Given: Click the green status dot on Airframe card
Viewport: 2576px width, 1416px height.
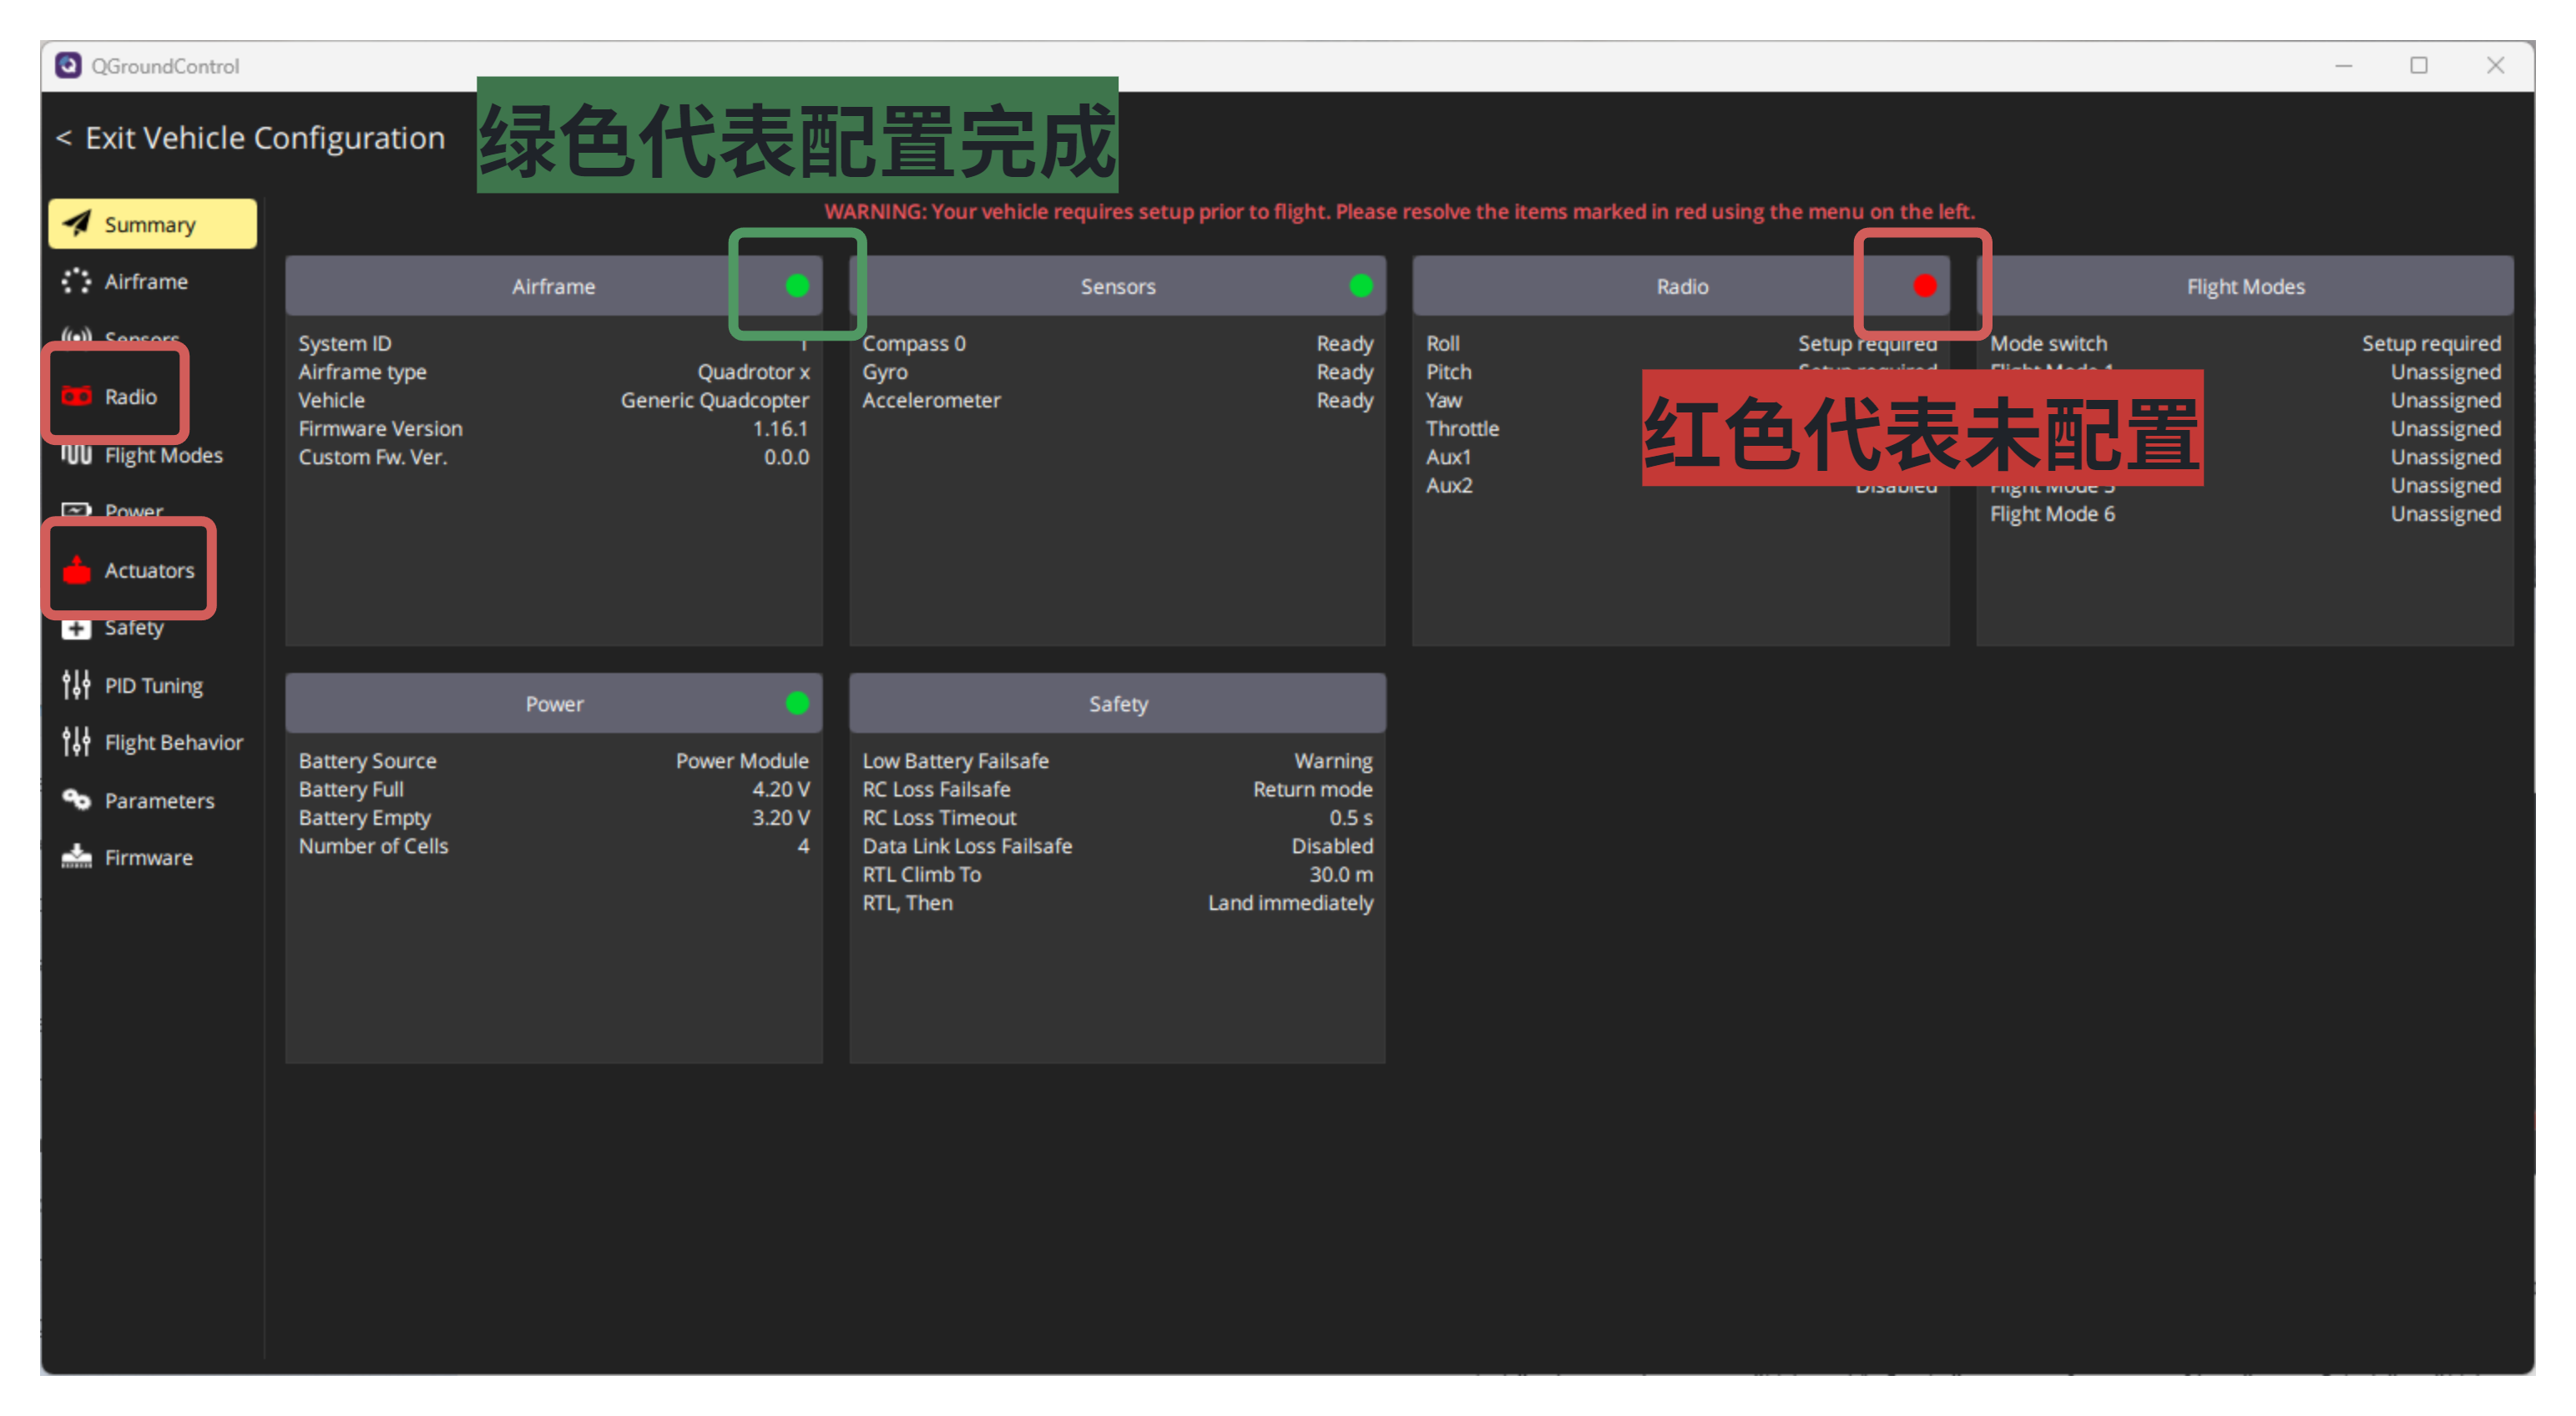Looking at the screenshot, I should pos(797,286).
